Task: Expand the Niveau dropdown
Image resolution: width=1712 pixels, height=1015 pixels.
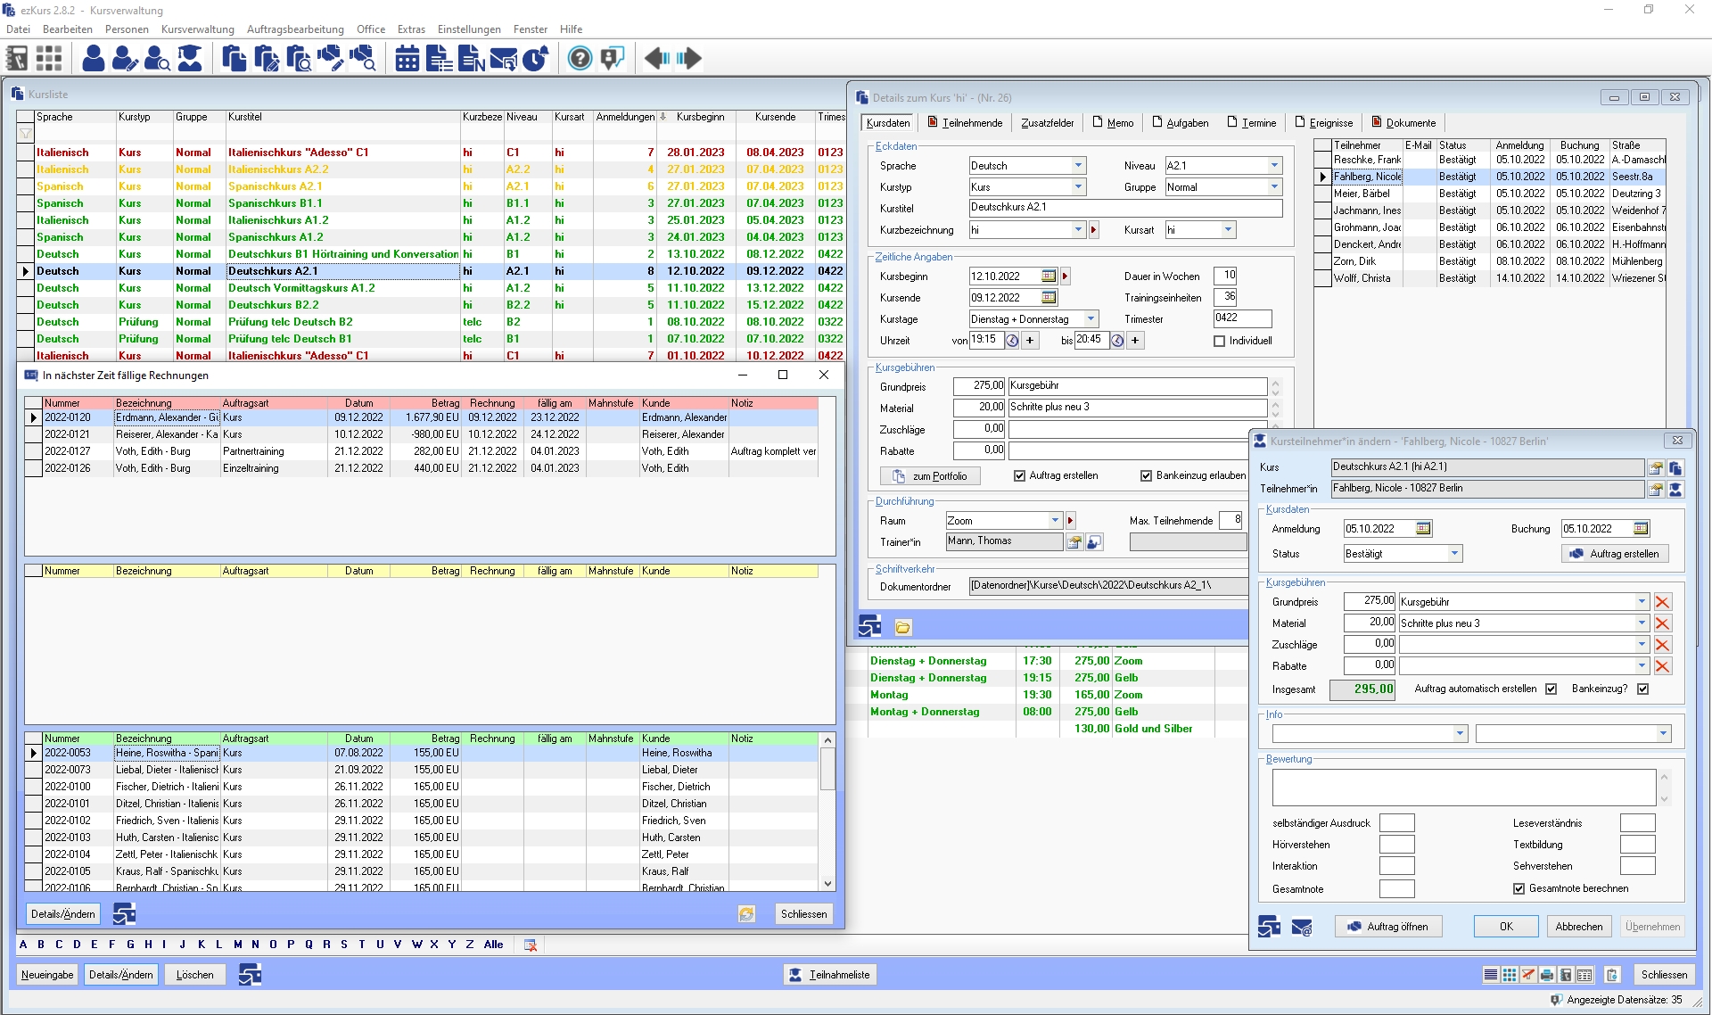Action: pyautogui.click(x=1274, y=166)
